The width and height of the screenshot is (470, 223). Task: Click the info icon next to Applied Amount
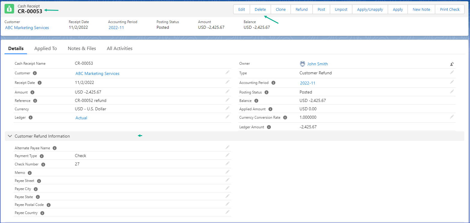coord(270,109)
